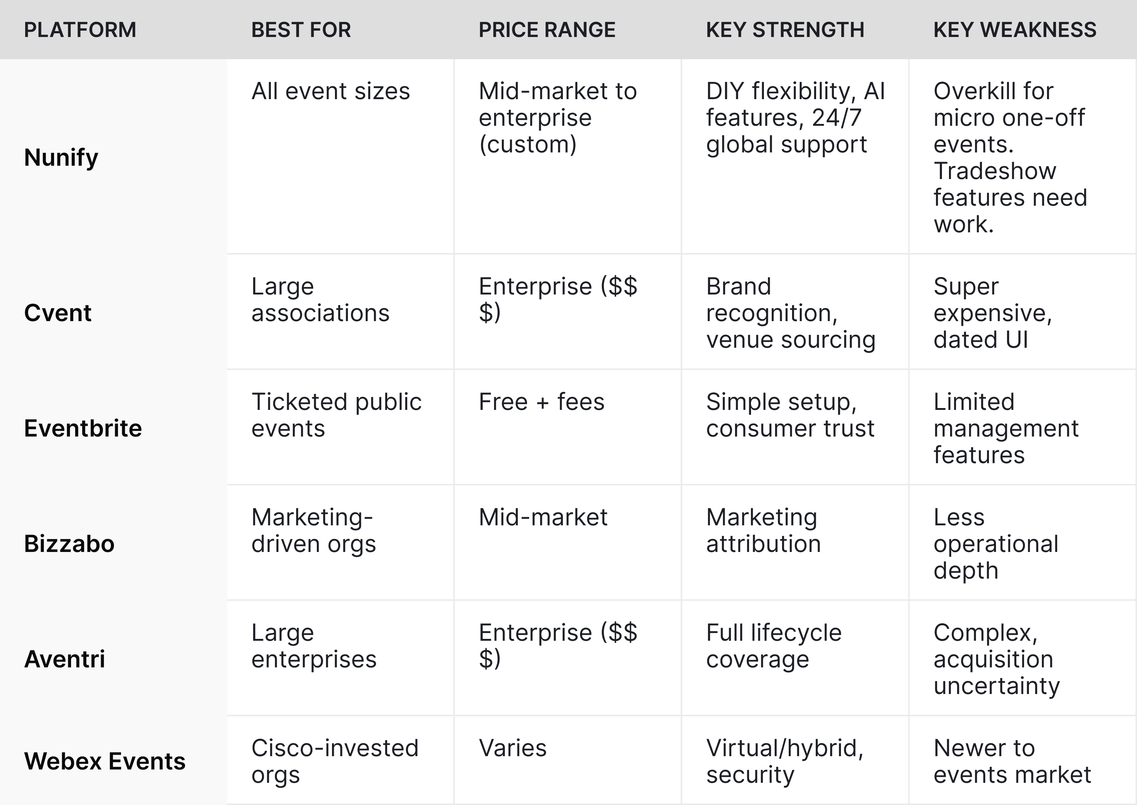The width and height of the screenshot is (1137, 805).
Task: Click the KEY STRENGTH column header
Action: (785, 30)
